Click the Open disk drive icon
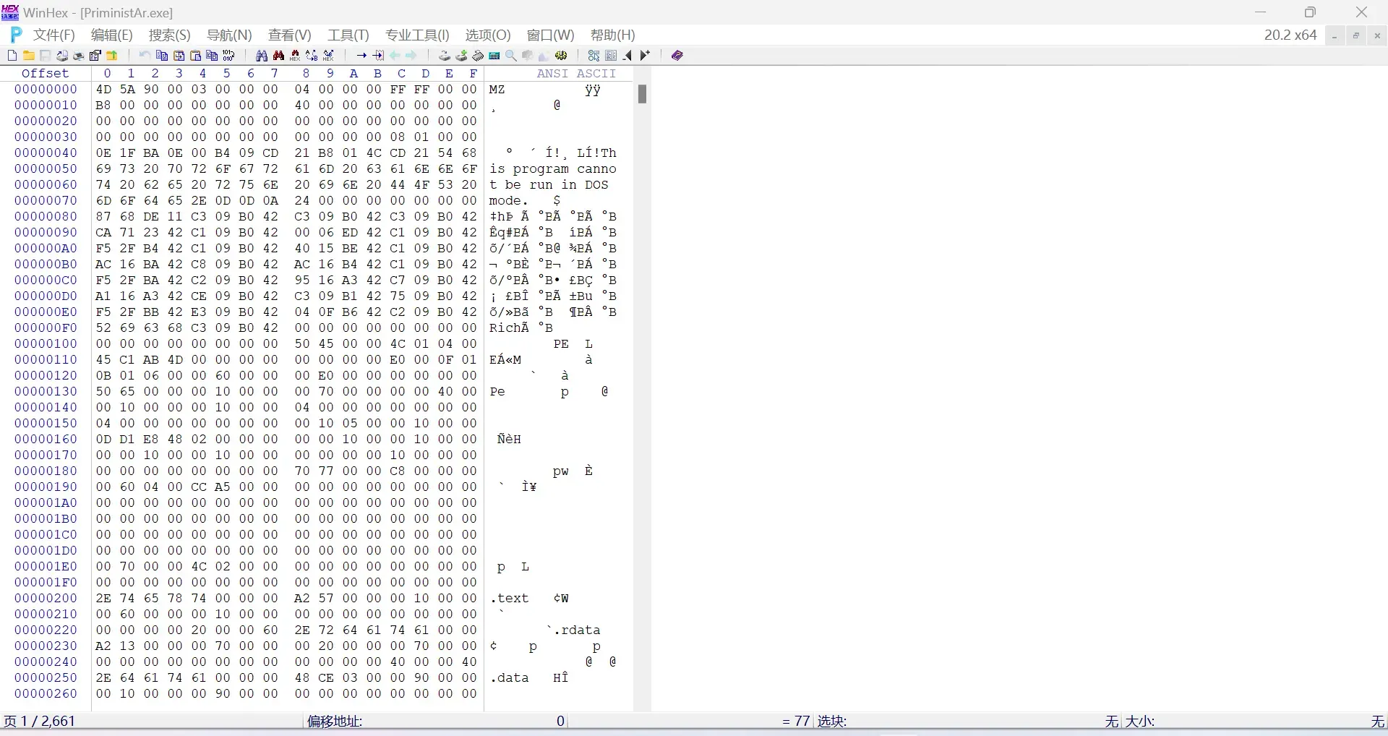The height and width of the screenshot is (736, 1388). (x=445, y=56)
